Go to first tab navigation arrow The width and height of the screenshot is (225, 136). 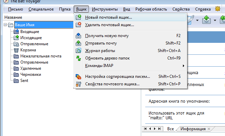[x=145, y=129]
